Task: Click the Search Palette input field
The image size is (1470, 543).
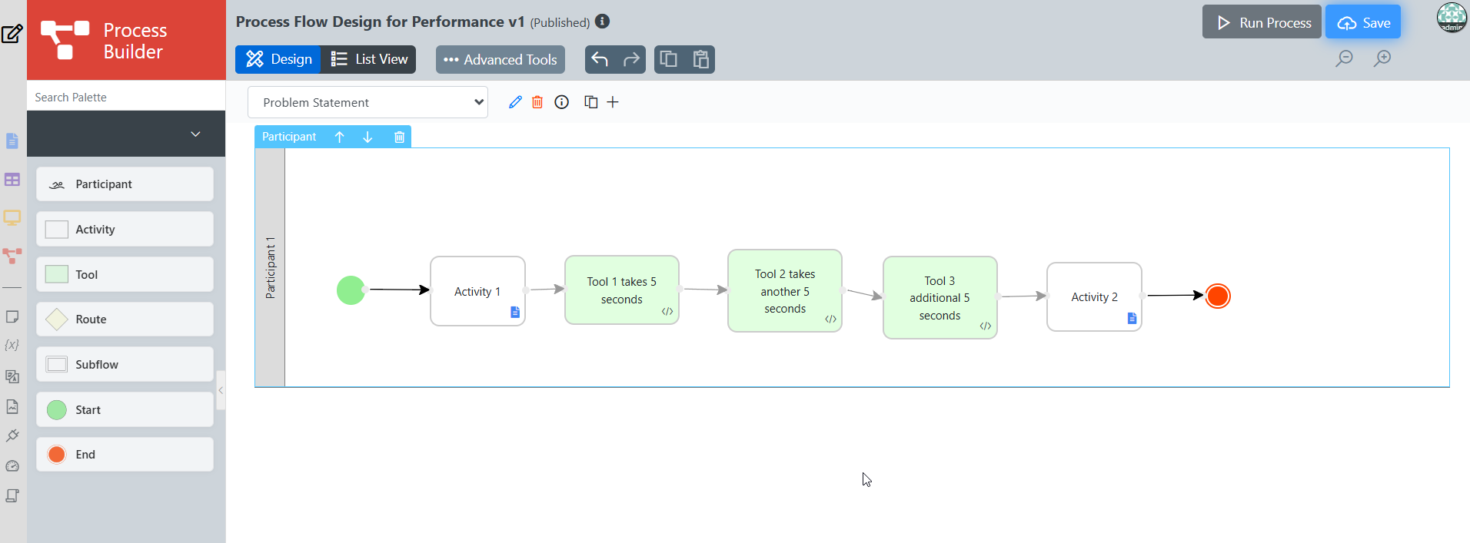Action: [x=126, y=97]
